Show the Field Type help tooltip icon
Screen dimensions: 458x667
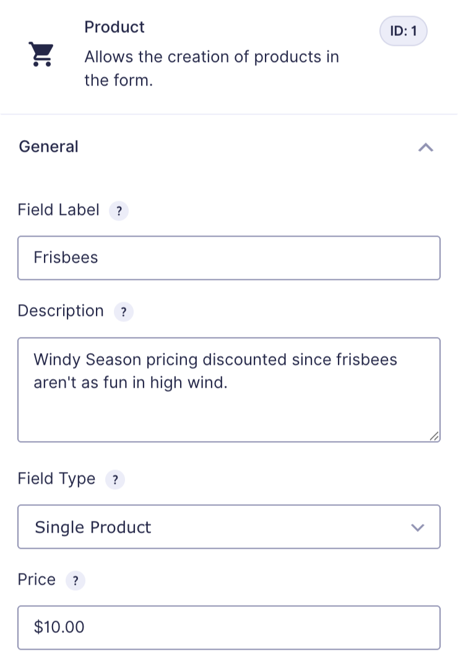click(115, 480)
